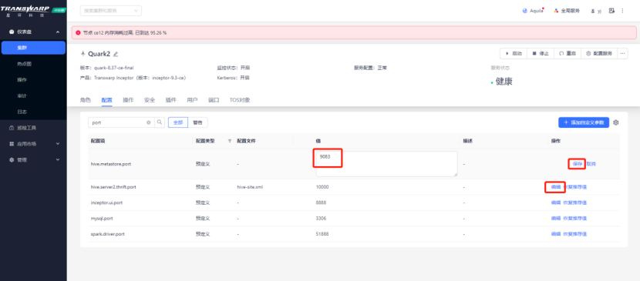Click 保存 for hive.metastore.port

pyautogui.click(x=577, y=164)
